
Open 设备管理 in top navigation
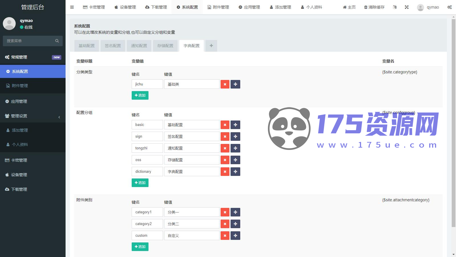point(125,7)
